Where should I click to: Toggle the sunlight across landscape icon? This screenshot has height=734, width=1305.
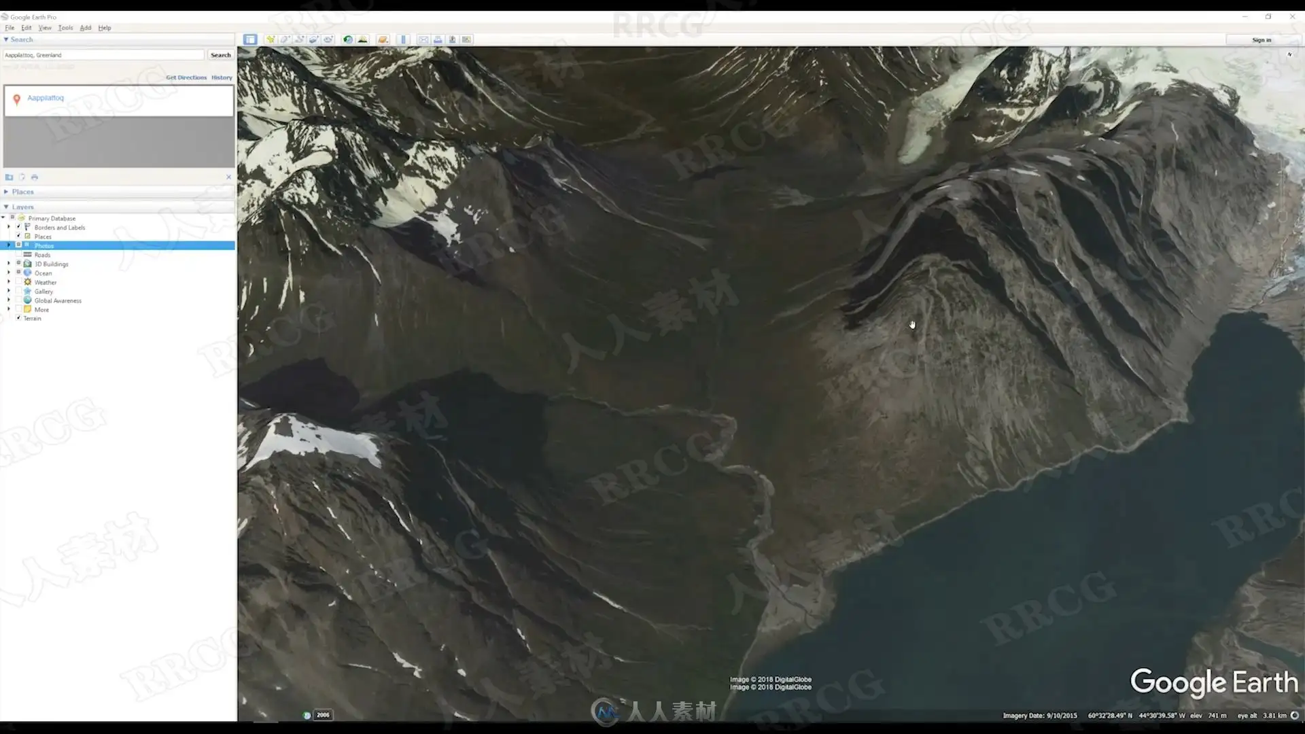(363, 39)
